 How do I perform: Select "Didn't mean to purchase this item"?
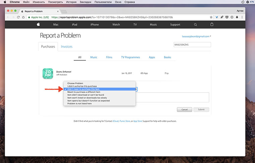pyautogui.click(x=88, y=89)
